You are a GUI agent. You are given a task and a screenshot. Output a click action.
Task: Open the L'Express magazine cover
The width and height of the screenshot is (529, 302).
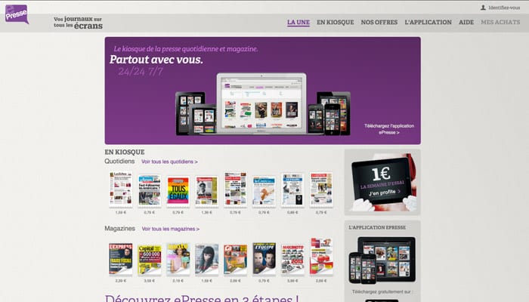[x=120, y=258]
